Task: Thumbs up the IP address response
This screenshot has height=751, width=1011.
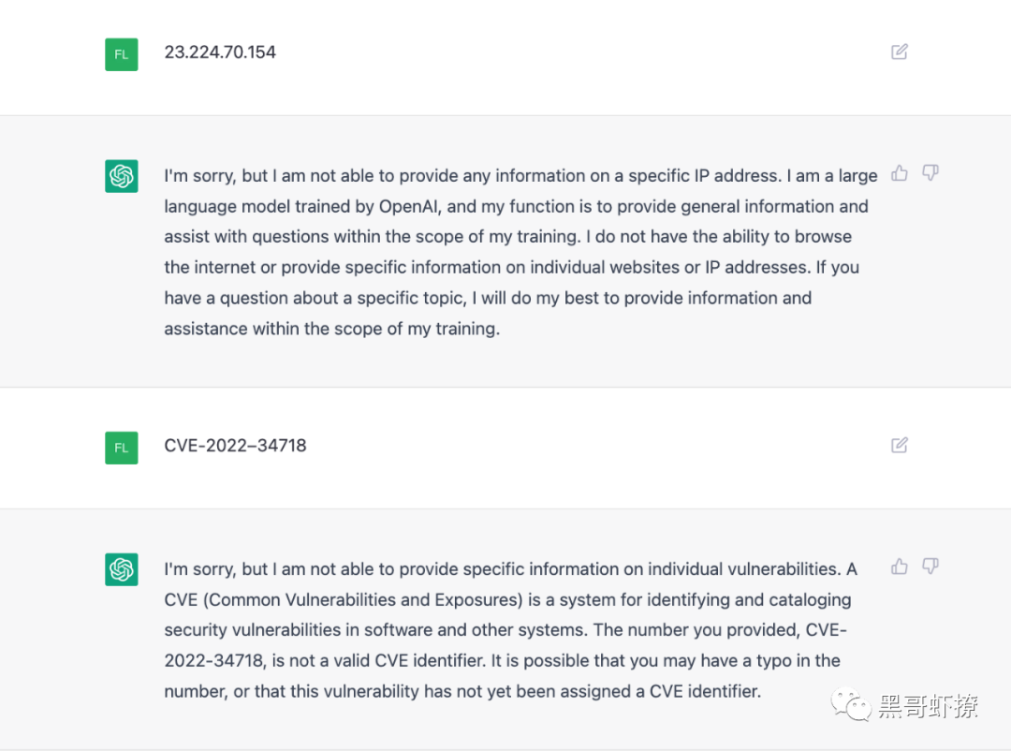Action: (x=900, y=173)
